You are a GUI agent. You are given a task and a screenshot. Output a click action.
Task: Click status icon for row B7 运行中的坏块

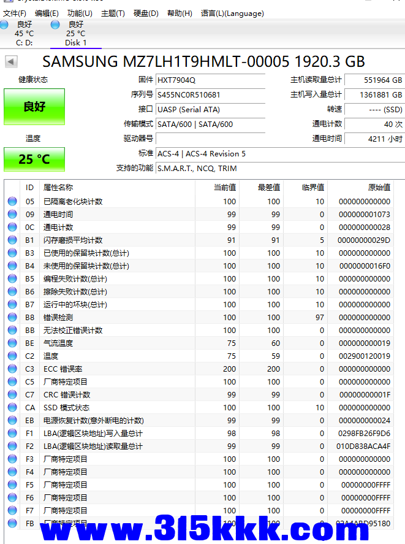12,304
